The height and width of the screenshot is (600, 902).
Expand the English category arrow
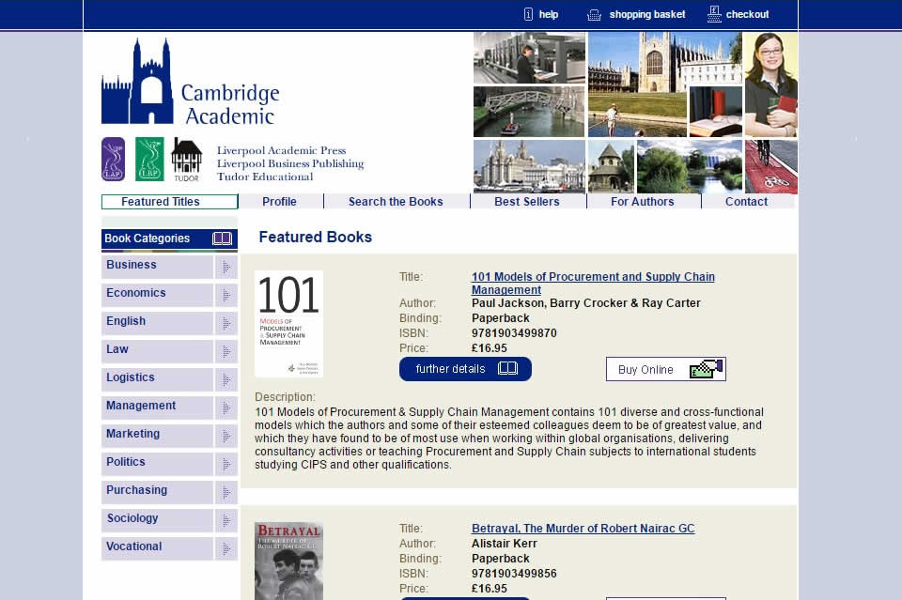click(226, 323)
